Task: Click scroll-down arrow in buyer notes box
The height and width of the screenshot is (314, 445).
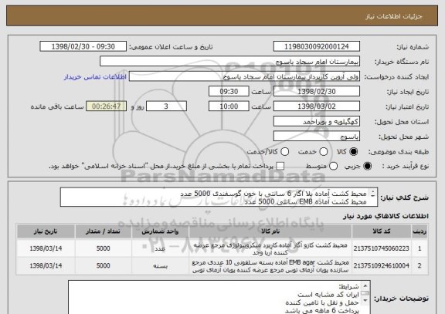Action: (x=365, y=300)
